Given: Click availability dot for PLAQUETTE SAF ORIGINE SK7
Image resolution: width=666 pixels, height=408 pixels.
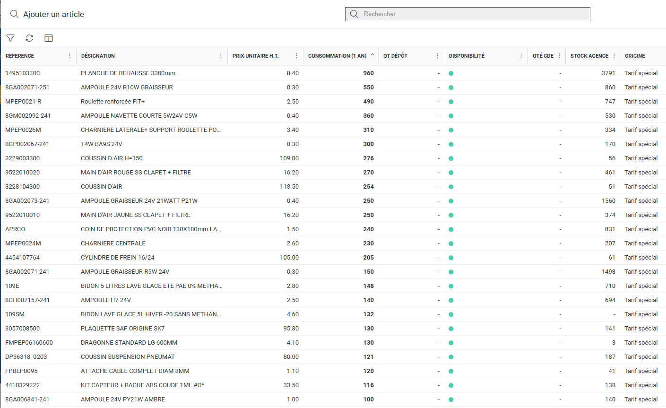Looking at the screenshot, I should click(451, 329).
